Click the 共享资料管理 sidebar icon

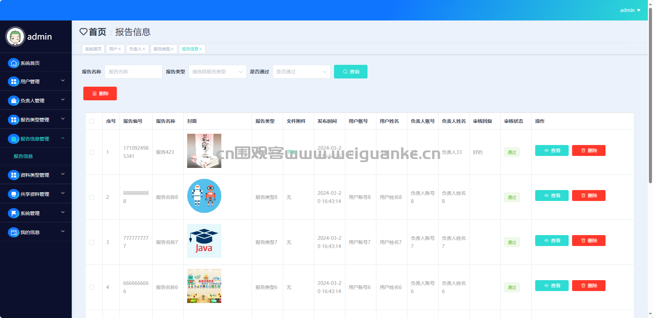(x=13, y=194)
